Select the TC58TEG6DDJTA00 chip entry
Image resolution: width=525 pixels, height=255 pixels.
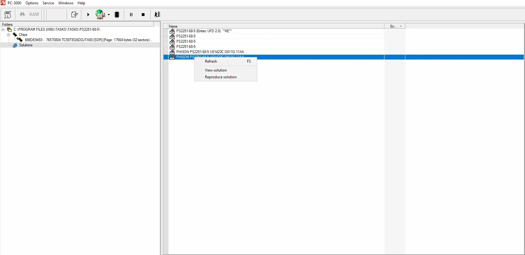[x=88, y=40]
